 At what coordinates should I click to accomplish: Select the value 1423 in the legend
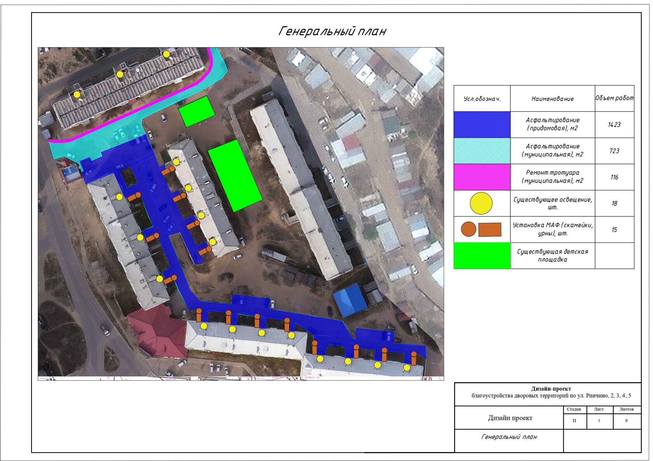[614, 125]
